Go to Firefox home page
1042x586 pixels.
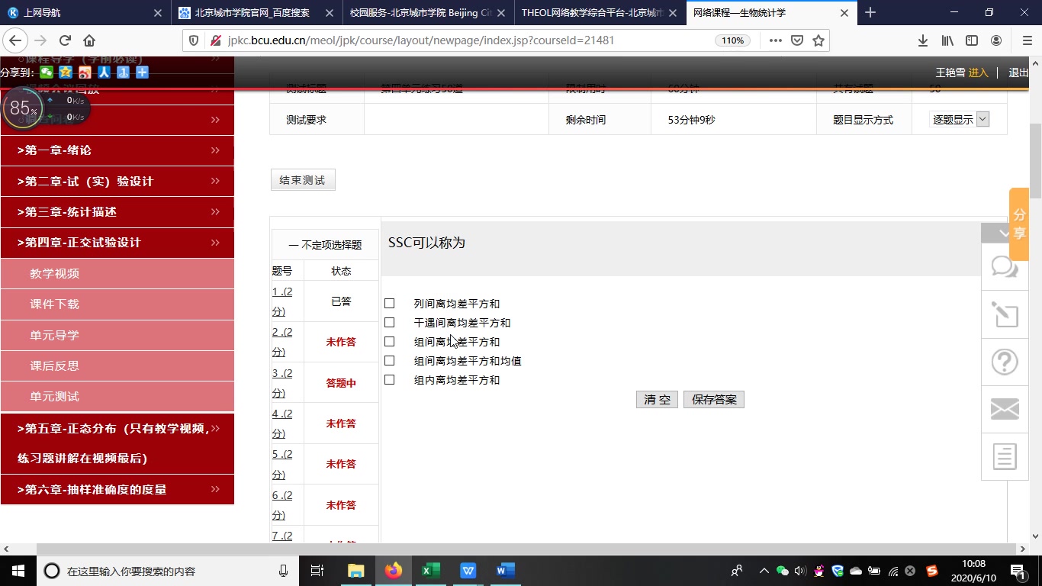(89, 40)
